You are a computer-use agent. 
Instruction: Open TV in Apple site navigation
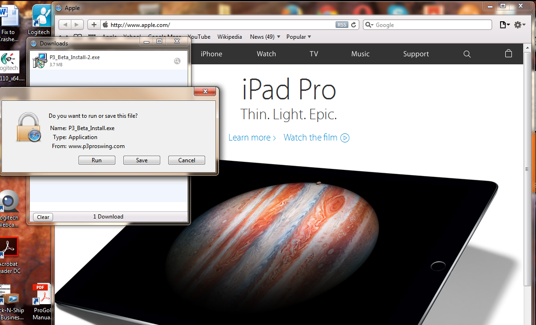[x=314, y=54]
